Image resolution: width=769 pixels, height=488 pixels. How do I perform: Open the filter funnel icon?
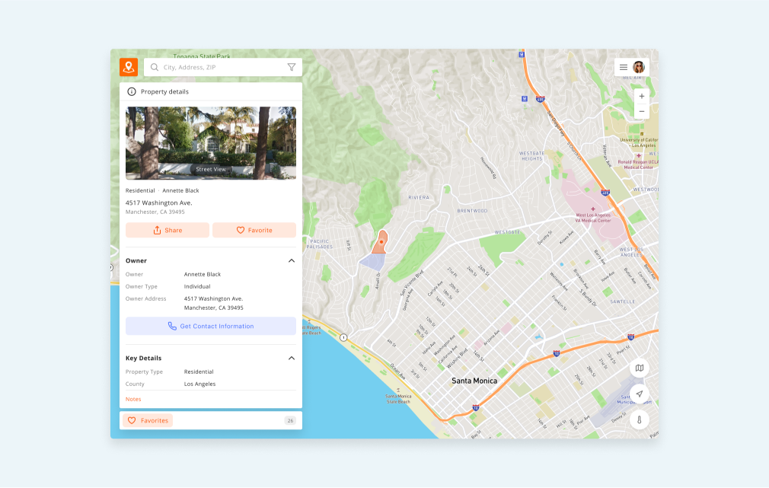292,67
